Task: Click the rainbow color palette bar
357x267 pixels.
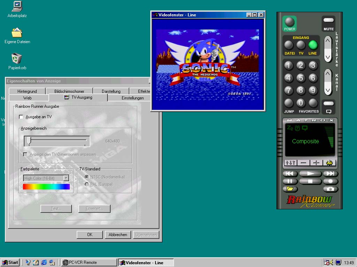Action: pyautogui.click(x=46, y=187)
